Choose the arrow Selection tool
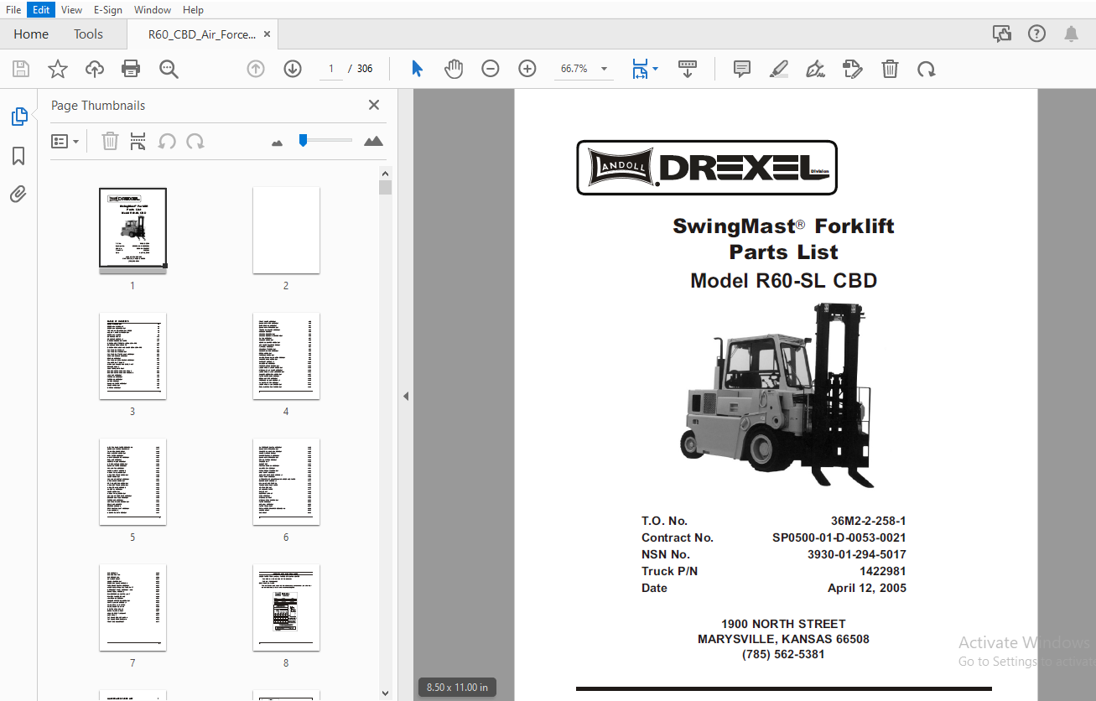The height and width of the screenshot is (701, 1096). point(417,69)
